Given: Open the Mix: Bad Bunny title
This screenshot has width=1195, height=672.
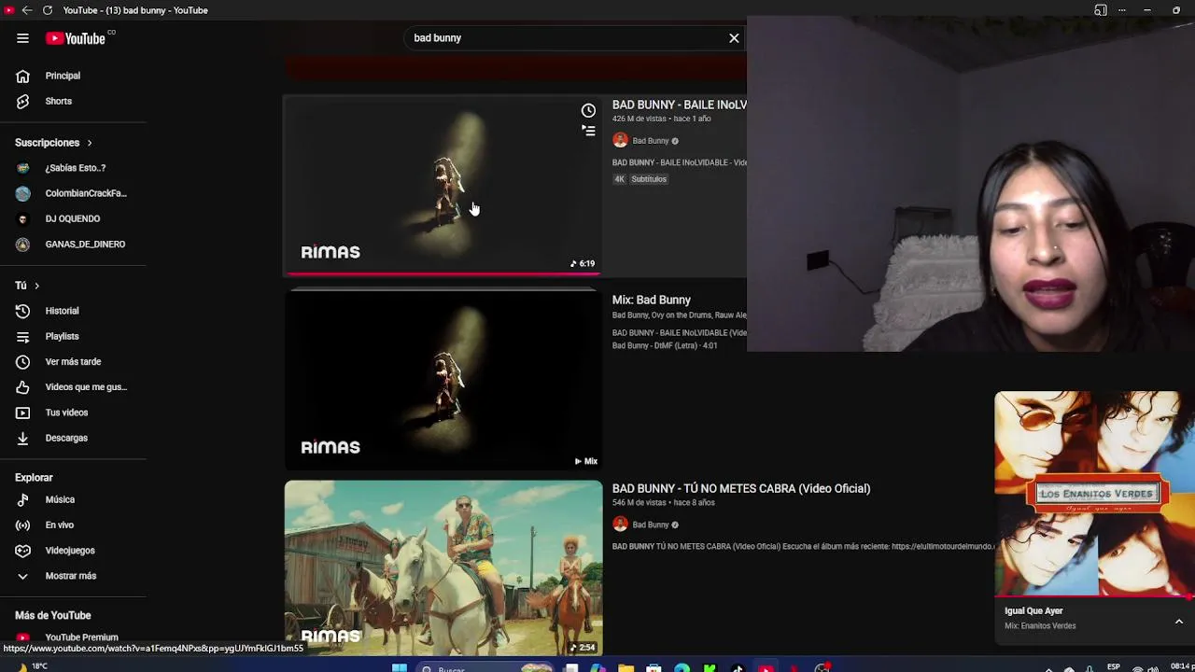Looking at the screenshot, I should point(652,300).
